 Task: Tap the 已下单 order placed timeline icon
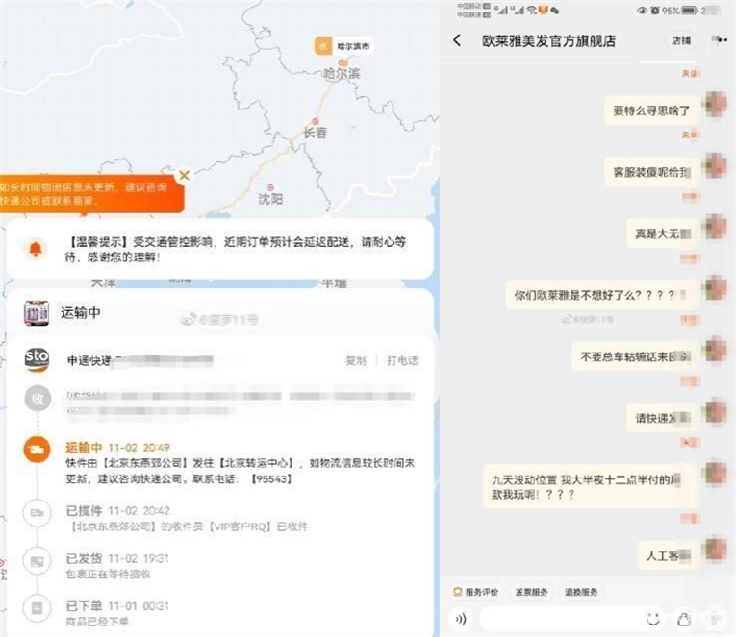(x=37, y=607)
